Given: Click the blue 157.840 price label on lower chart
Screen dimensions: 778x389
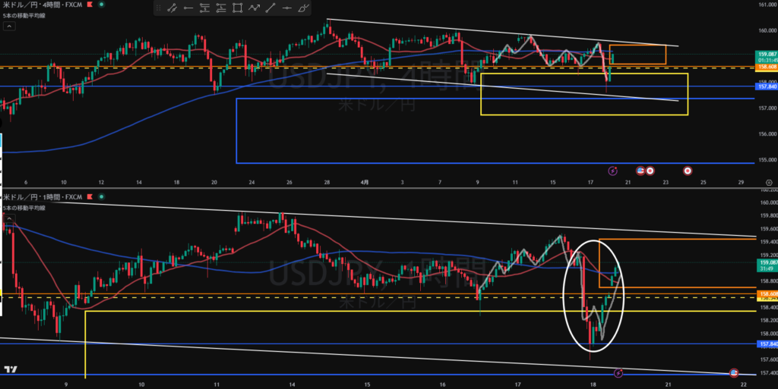Looking at the screenshot, I should point(765,344).
